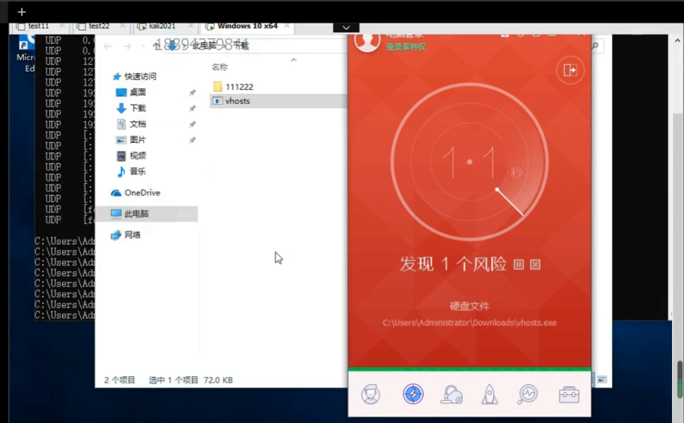This screenshot has width=684, height=423.
Task: Click the 登录享特权 login link
Action: point(406,47)
